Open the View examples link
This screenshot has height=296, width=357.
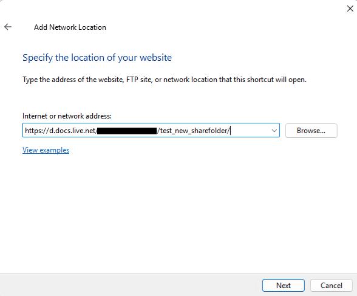[46, 150]
